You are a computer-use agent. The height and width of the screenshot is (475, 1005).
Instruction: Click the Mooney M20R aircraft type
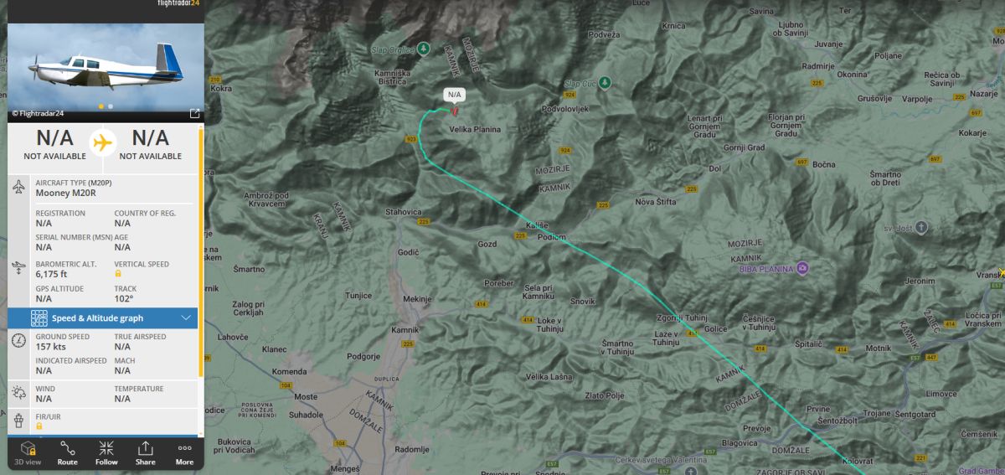(66, 193)
